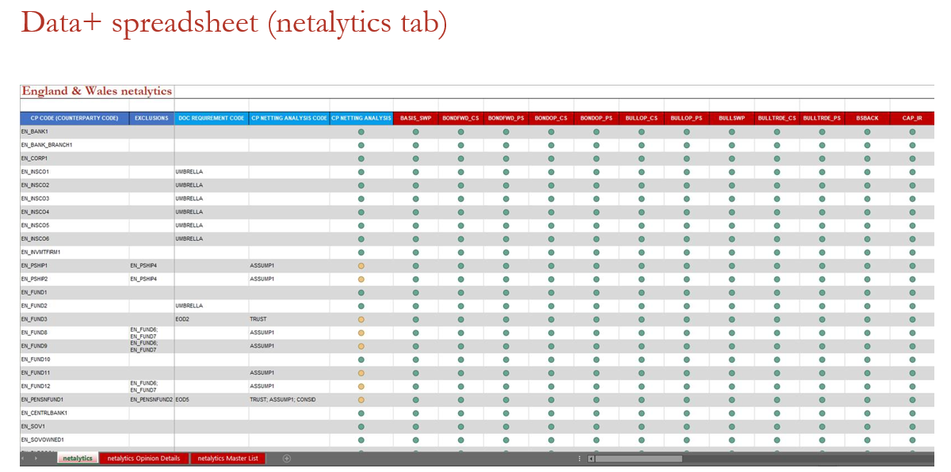951x472 pixels.
Task: Select the EN_INVMTFIRM1 counterparty cell
Action: click(74, 252)
